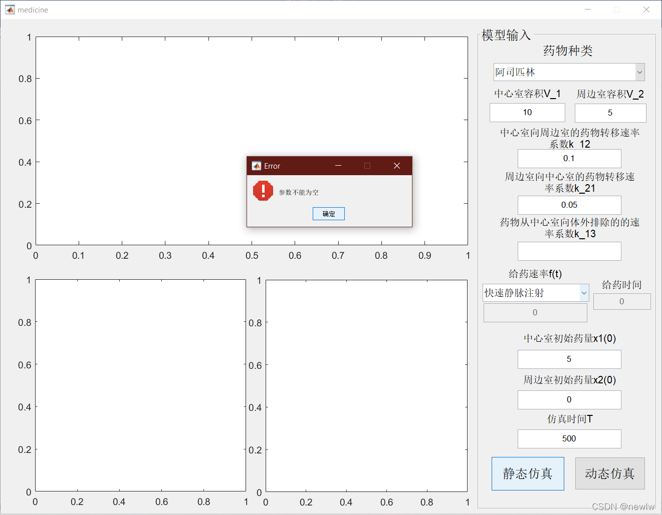Click the 周边室初始药量 x2(0) field
Viewport: 662px width, 515px height.
pos(569,400)
